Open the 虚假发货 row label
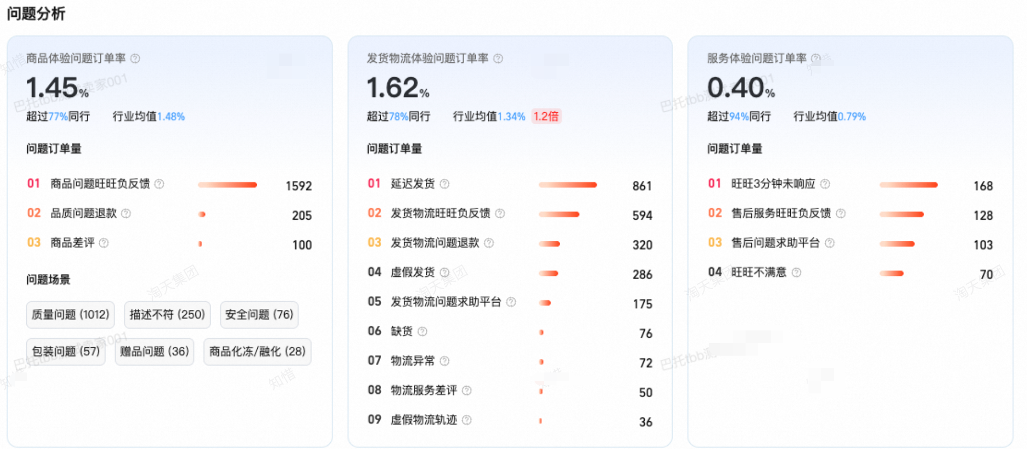The width and height of the screenshot is (1027, 449). (413, 272)
